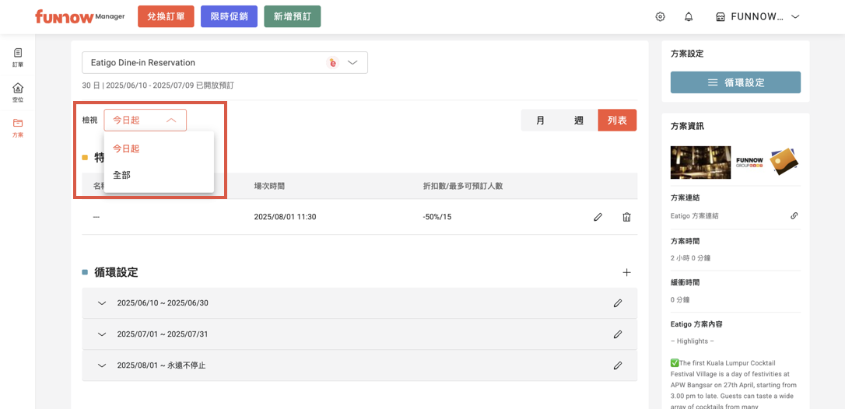Edit the 2025/07/01 ~ 2025/07/31 cycle
Image resolution: width=845 pixels, height=409 pixels.
617,334
